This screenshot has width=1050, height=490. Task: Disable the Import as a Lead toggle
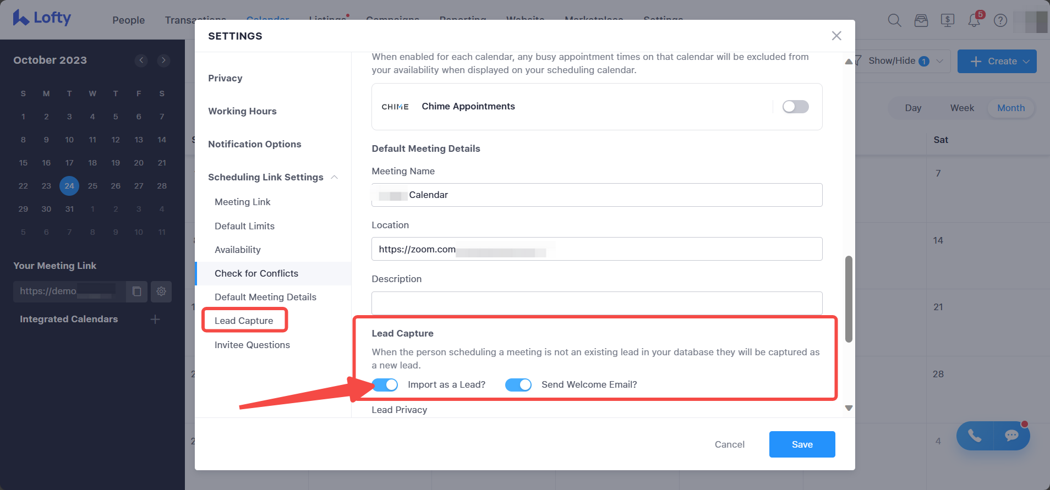(x=385, y=384)
